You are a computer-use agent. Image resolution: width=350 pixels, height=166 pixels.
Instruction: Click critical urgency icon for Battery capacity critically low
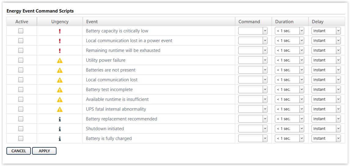60,31
